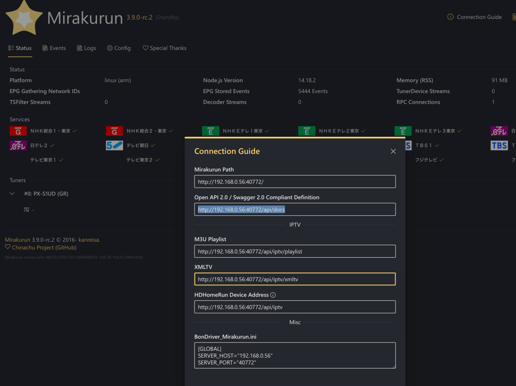Close the Connection Guide dialog

pos(393,151)
